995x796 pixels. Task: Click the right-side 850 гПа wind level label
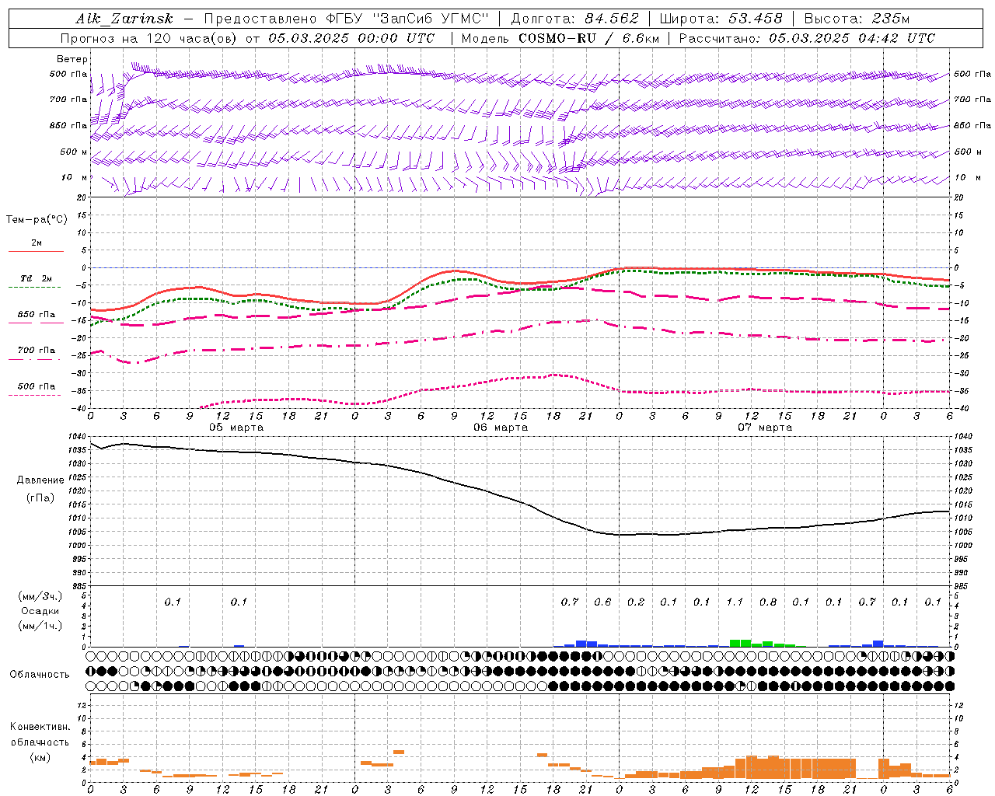pos(972,125)
